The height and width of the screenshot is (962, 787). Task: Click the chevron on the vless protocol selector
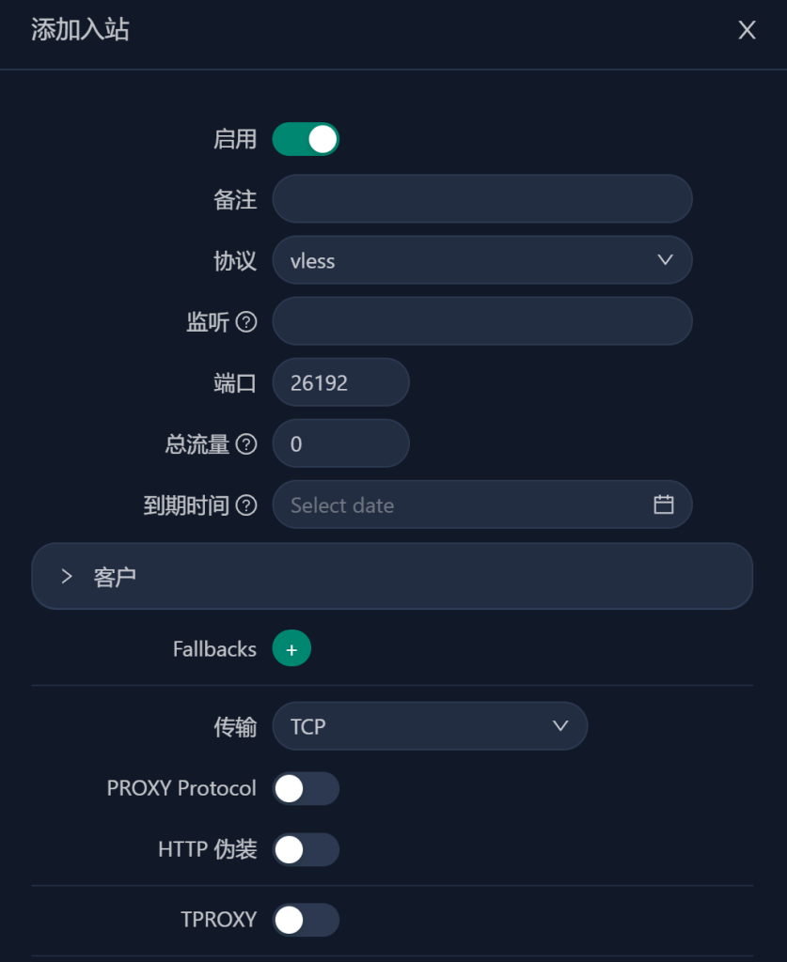pyautogui.click(x=666, y=260)
